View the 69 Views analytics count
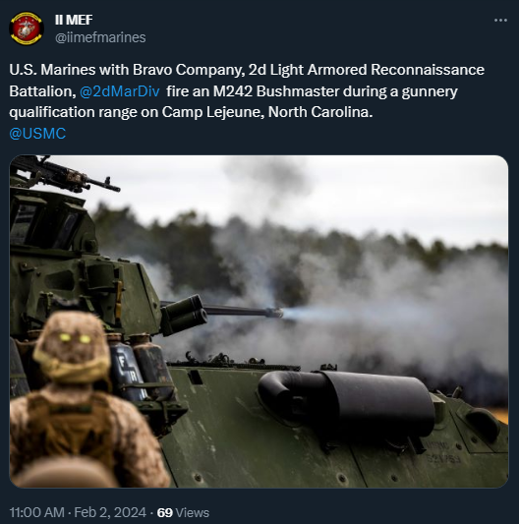The image size is (519, 524). pyautogui.click(x=183, y=512)
